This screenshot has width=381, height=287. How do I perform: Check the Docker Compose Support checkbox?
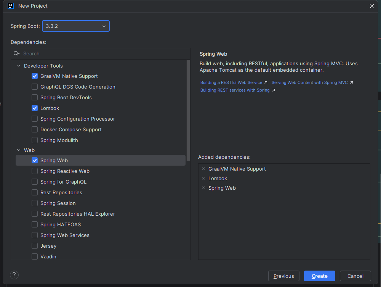click(x=35, y=129)
